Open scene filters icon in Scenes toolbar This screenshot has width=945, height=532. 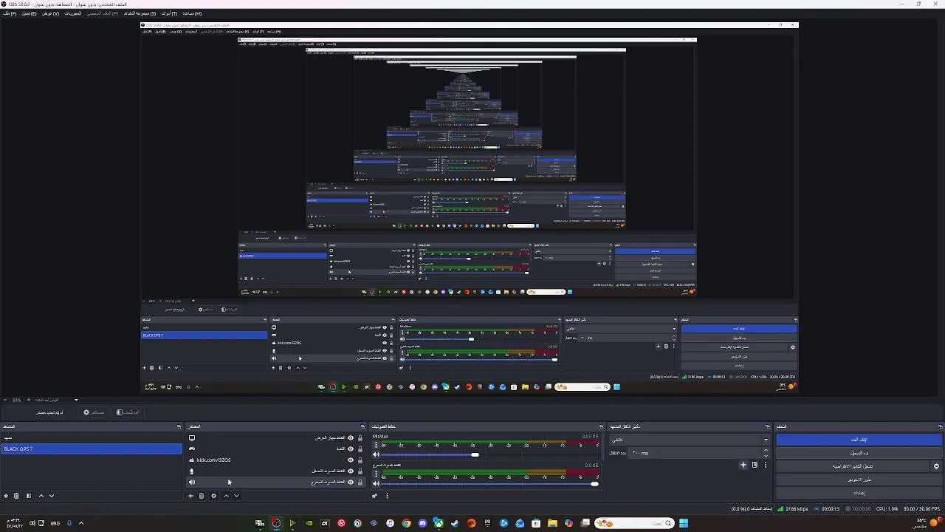pos(29,496)
